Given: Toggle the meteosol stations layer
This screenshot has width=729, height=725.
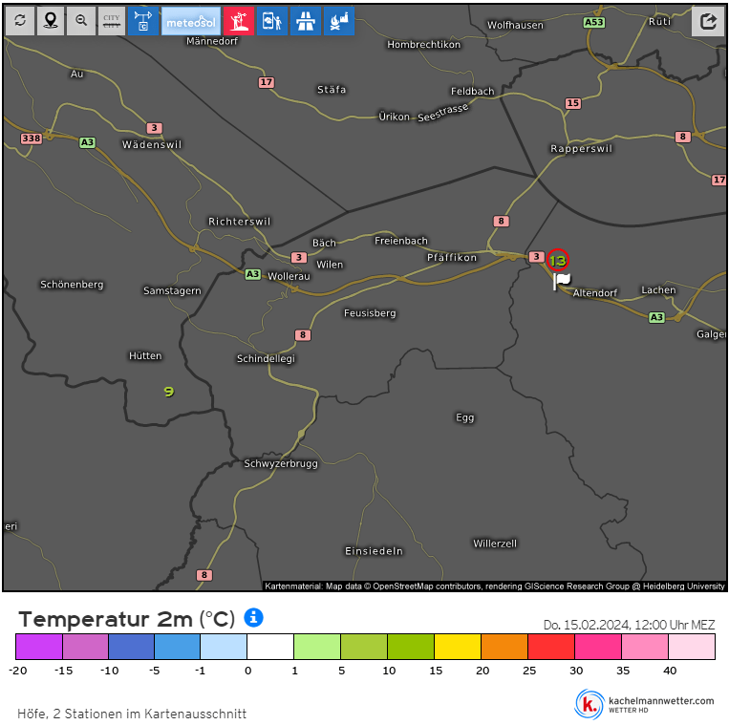Looking at the screenshot, I should click(x=190, y=21).
